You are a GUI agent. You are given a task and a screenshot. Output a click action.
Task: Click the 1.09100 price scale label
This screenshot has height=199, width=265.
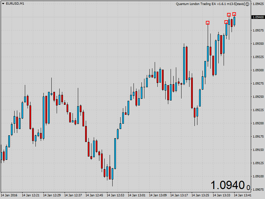coord(258,176)
